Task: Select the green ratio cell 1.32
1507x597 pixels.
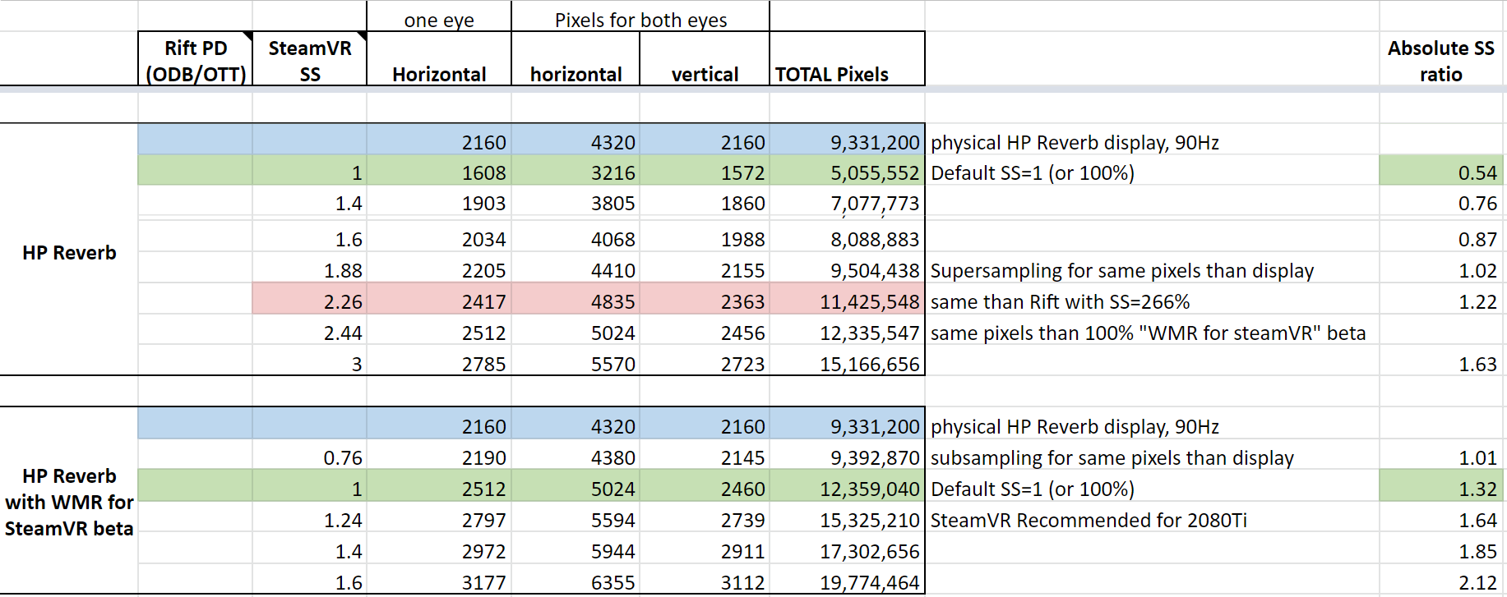Action: click(x=1440, y=486)
